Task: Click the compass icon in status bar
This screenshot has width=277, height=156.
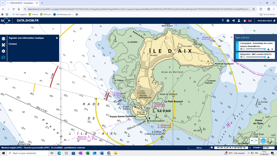Action: click(212, 148)
